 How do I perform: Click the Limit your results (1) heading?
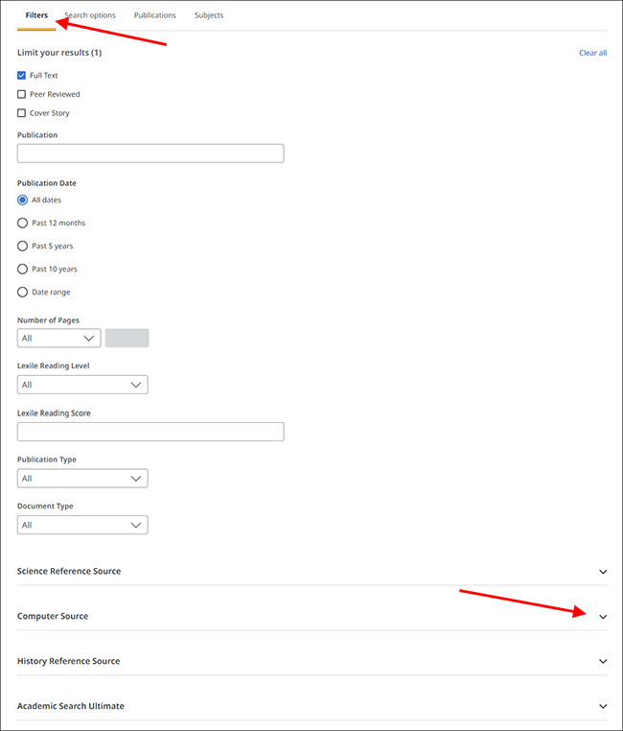point(59,53)
